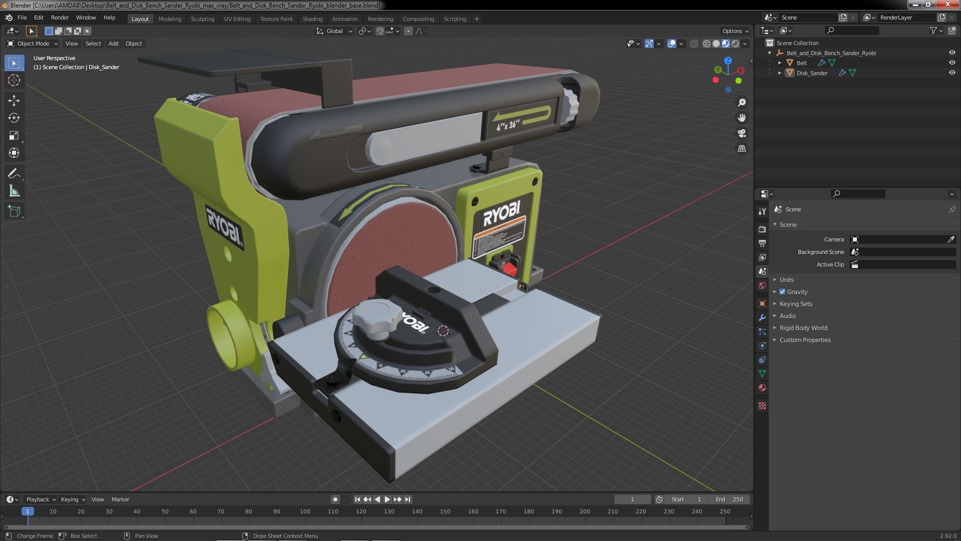Viewport: 961px width, 541px height.
Task: Select the Scale tool
Action: (x=14, y=136)
